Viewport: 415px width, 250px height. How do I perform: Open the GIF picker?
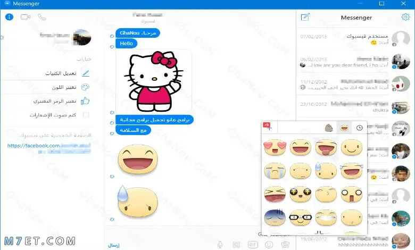point(253,245)
